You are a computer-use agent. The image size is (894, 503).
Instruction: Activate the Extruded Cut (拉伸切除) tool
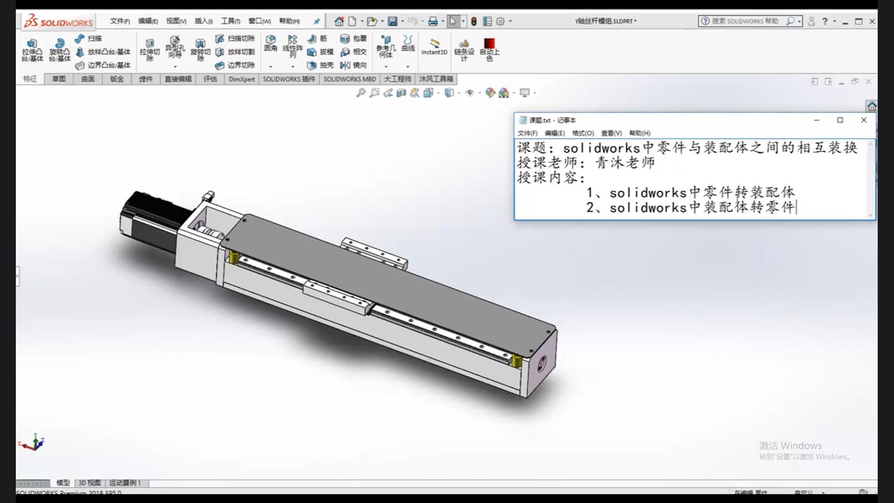coord(150,50)
